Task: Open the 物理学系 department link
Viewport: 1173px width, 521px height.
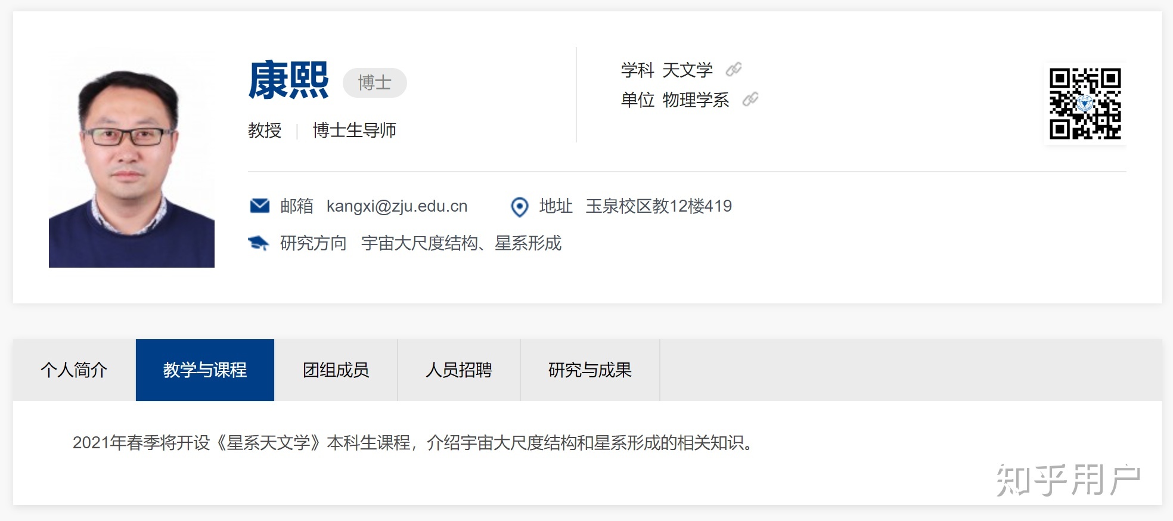Action: tap(696, 100)
